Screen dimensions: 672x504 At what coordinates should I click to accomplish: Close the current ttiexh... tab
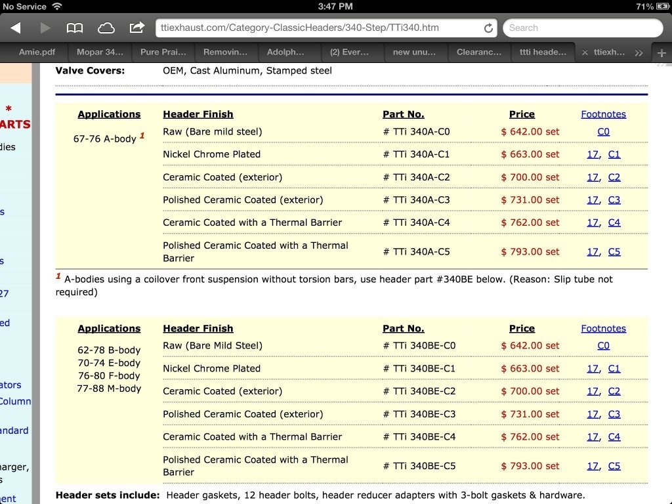pyautogui.click(x=585, y=52)
